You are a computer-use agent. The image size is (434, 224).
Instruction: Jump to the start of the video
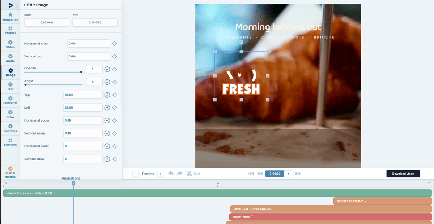251,174
